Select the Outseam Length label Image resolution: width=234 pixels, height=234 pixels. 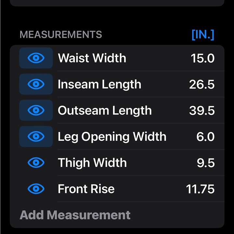pyautogui.click(x=105, y=111)
